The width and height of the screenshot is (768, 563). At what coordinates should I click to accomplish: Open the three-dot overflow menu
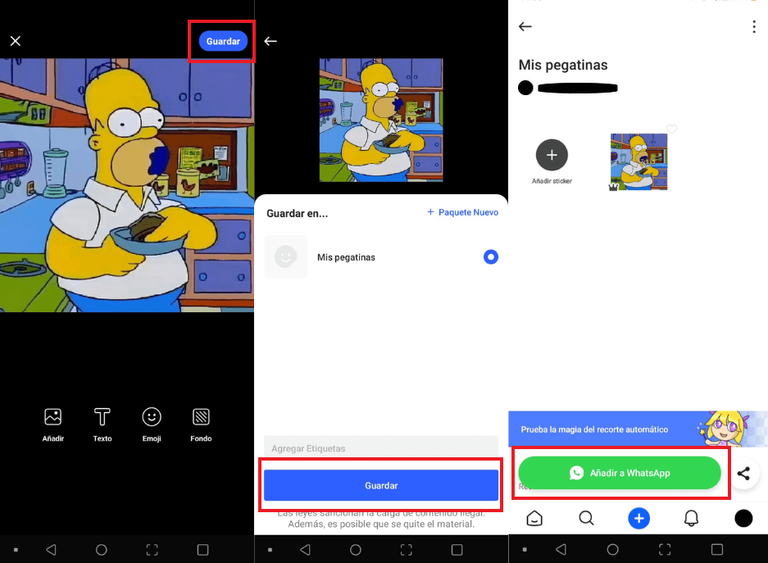pos(754,26)
